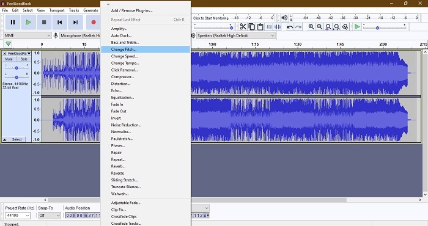Image resolution: width=428 pixels, height=226 pixels.
Task: Pause playback with the Pause button
Action: point(13,23)
